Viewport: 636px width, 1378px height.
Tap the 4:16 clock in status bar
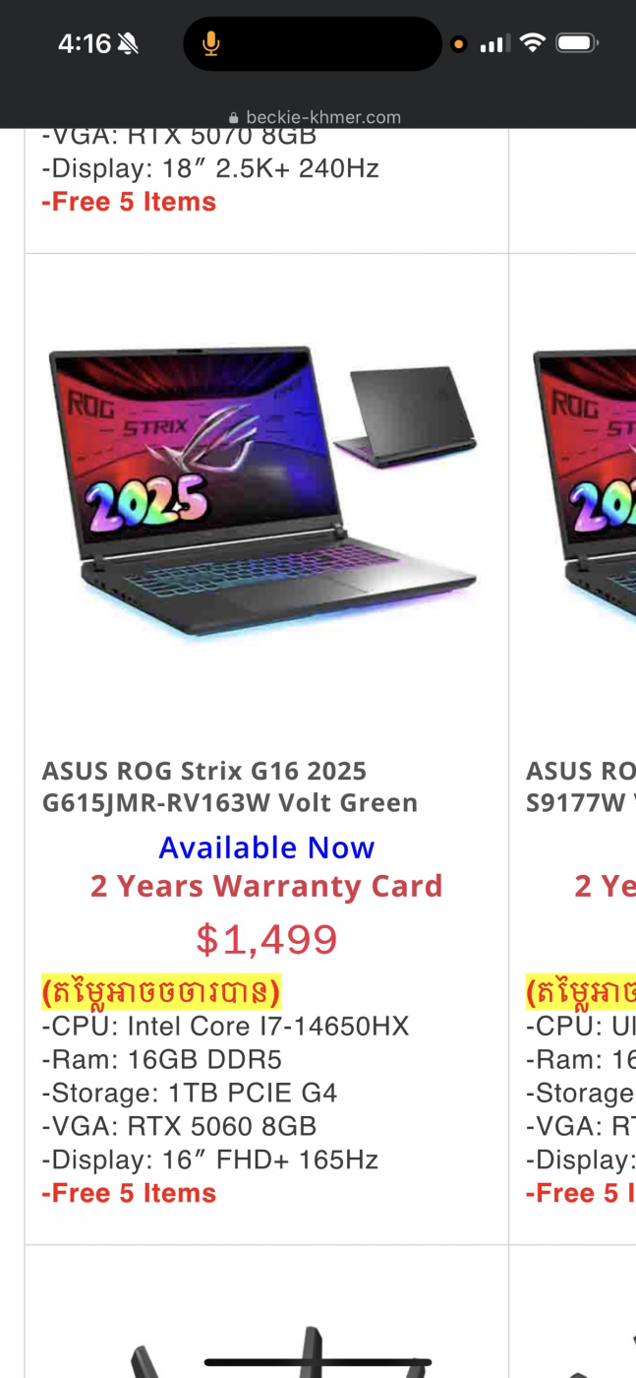point(85,43)
